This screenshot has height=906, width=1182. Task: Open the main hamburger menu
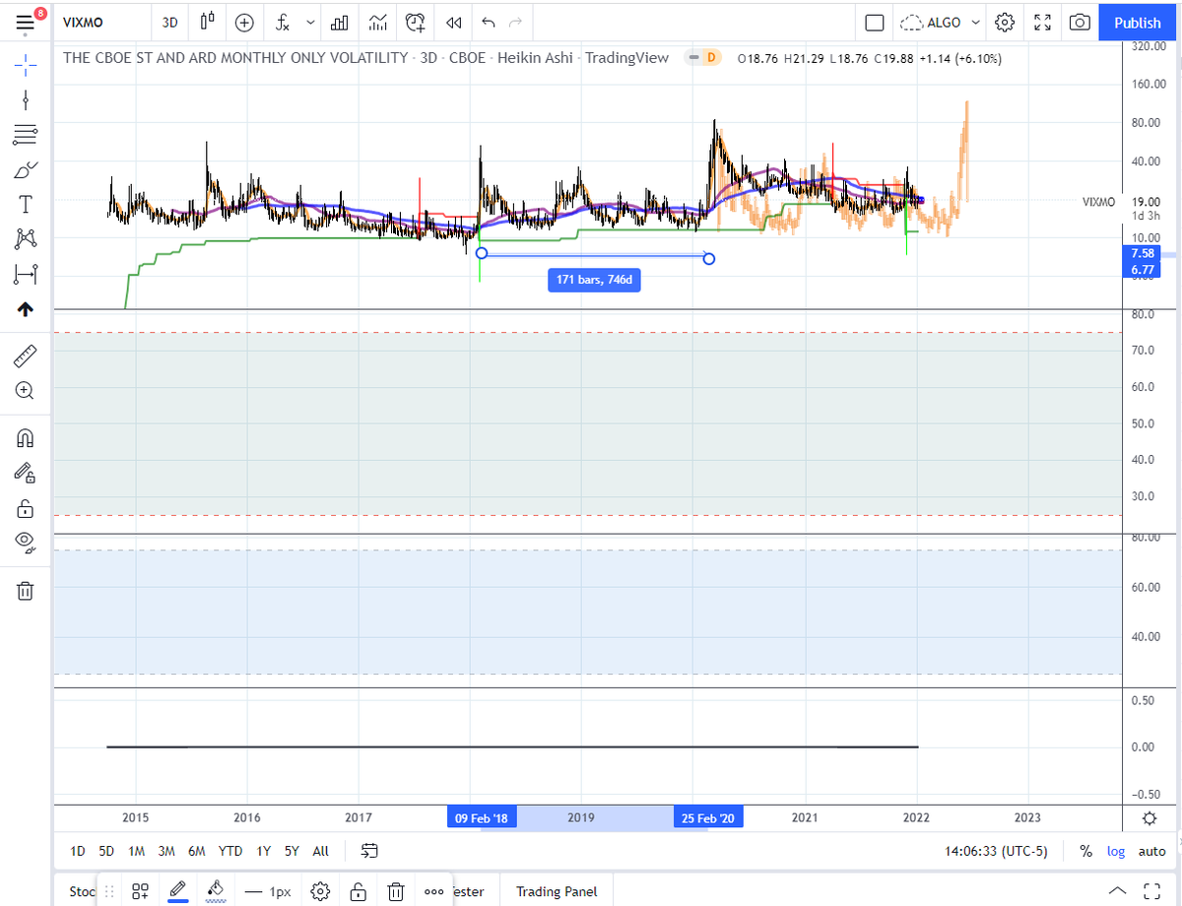pyautogui.click(x=26, y=22)
